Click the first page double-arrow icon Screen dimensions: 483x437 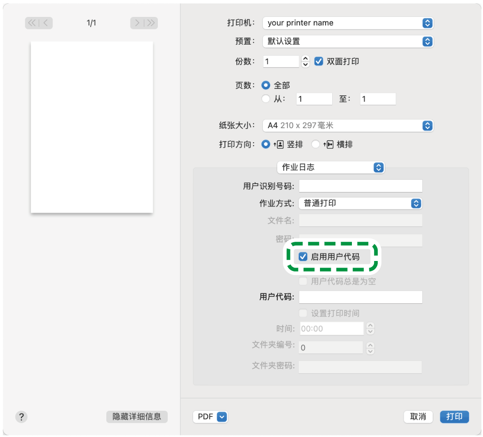(x=31, y=23)
